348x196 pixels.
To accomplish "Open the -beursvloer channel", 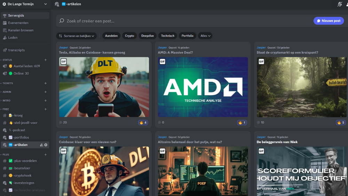I will (25, 168).
